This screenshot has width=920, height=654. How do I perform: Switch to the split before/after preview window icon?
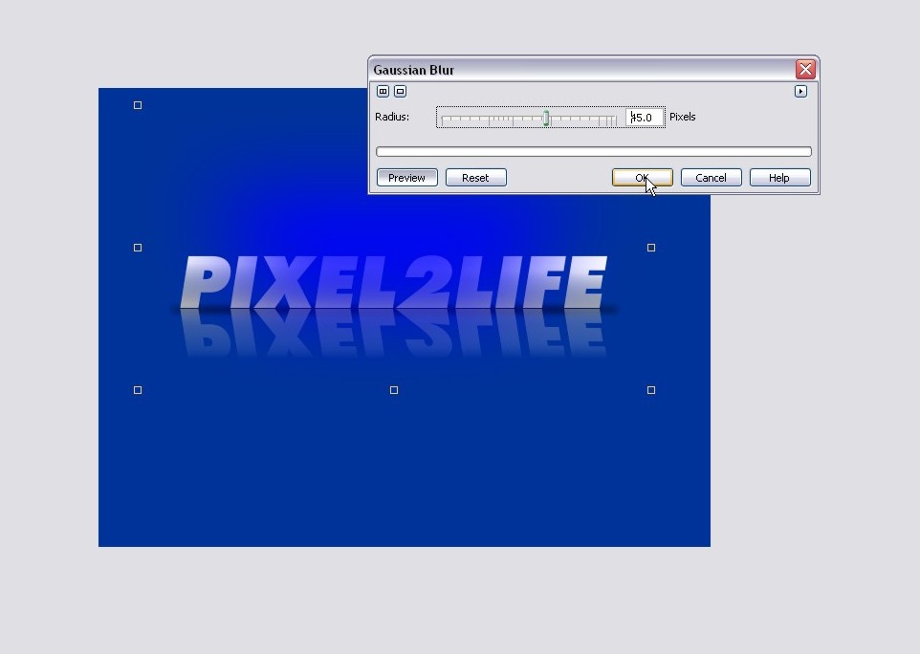(x=383, y=91)
